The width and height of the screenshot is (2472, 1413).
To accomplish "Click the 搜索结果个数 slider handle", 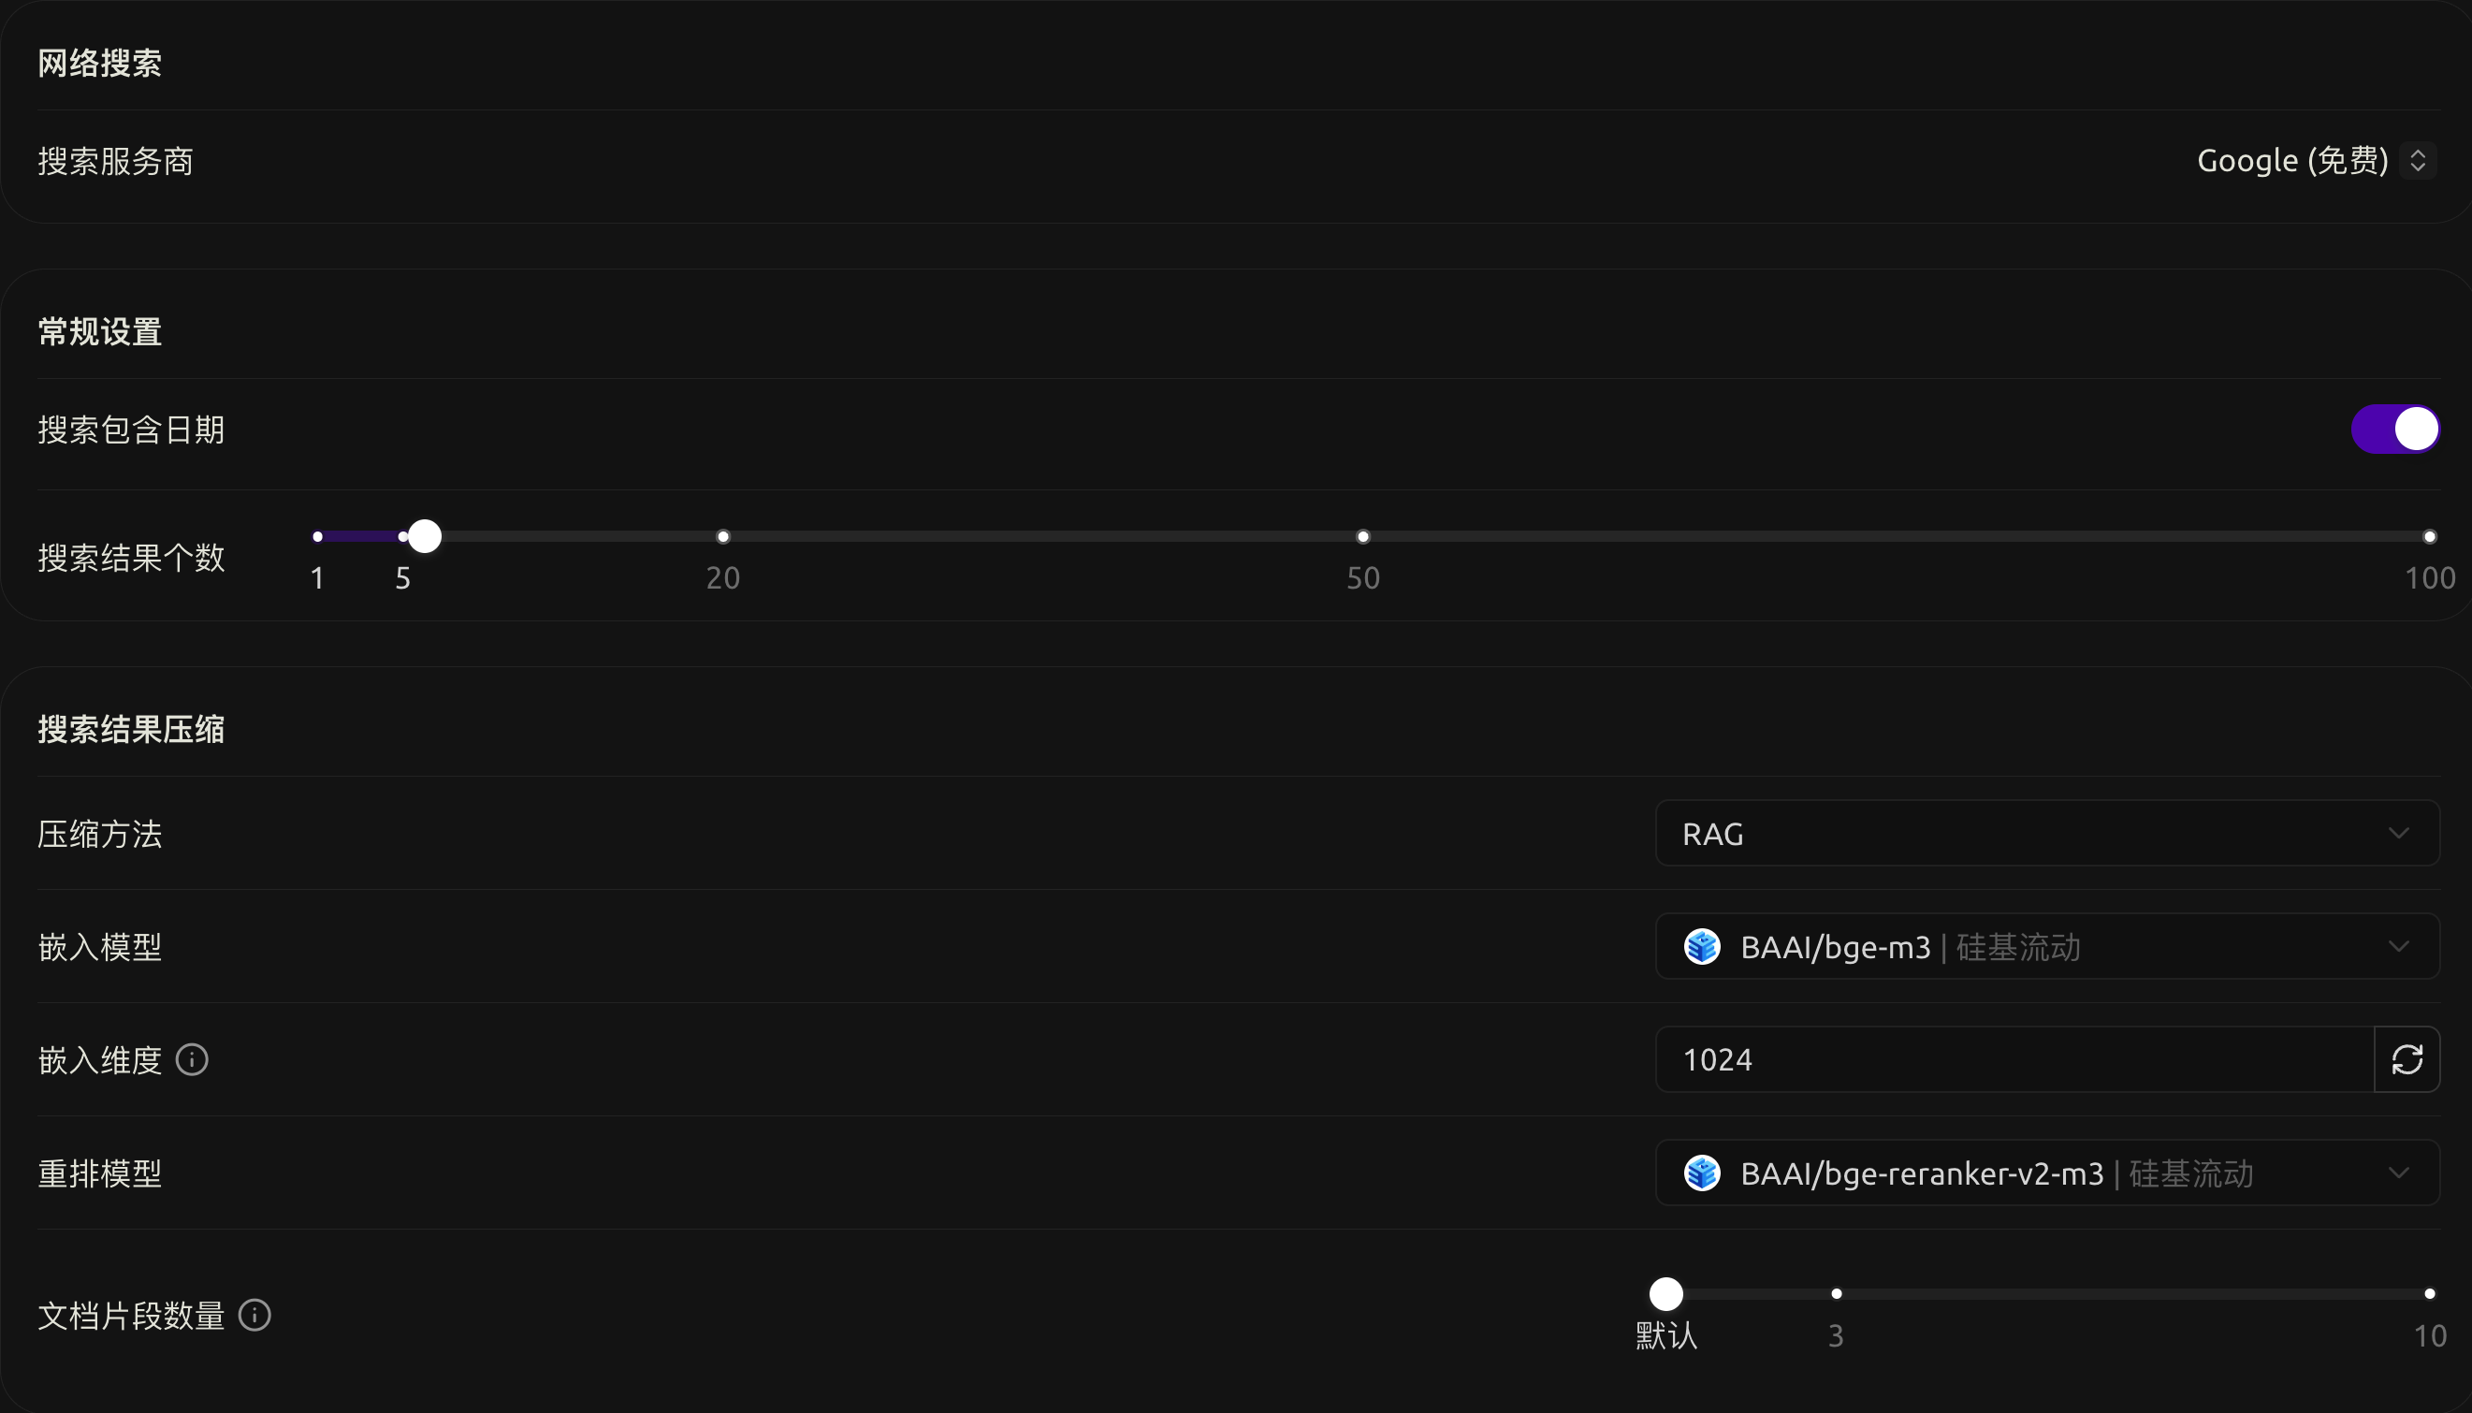I will 424,537.
